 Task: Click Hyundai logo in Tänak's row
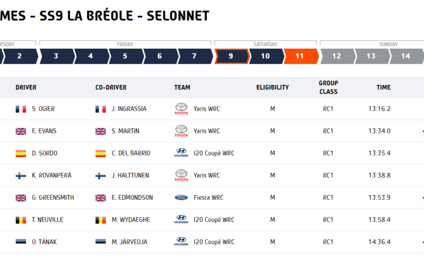[181, 242]
